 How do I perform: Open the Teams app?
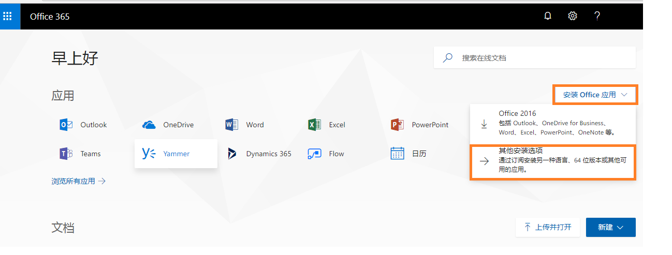pos(81,154)
